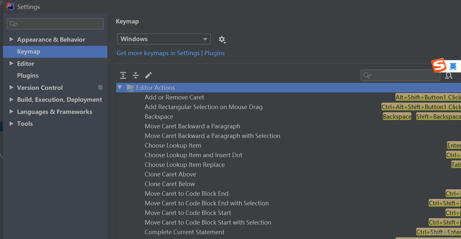The width and height of the screenshot is (461, 239).
Task: Click the magnifier icon in keymap action search
Action: click(367, 75)
